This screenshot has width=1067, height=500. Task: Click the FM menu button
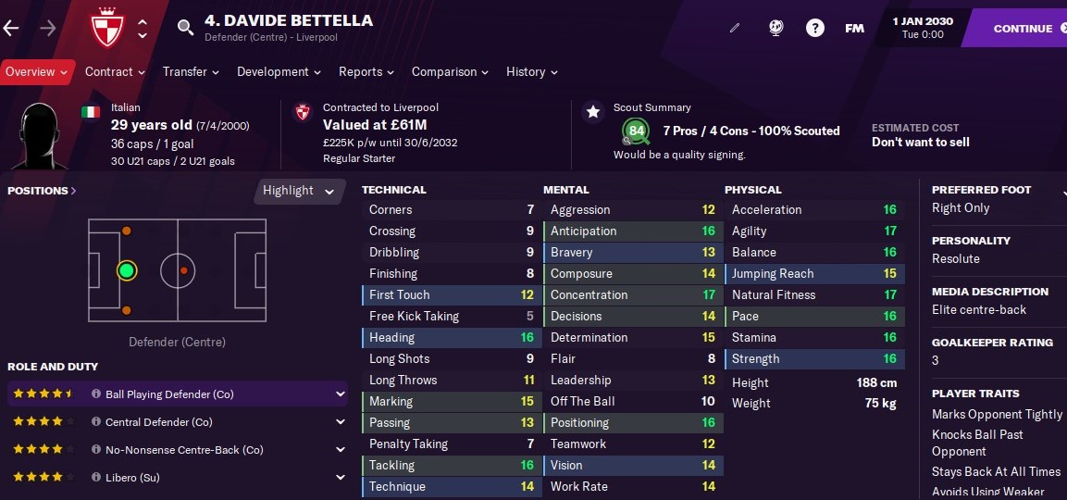point(854,28)
